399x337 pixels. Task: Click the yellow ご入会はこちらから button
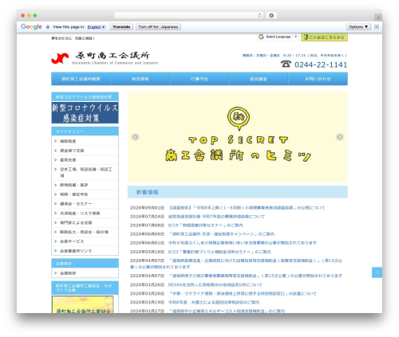[324, 37]
